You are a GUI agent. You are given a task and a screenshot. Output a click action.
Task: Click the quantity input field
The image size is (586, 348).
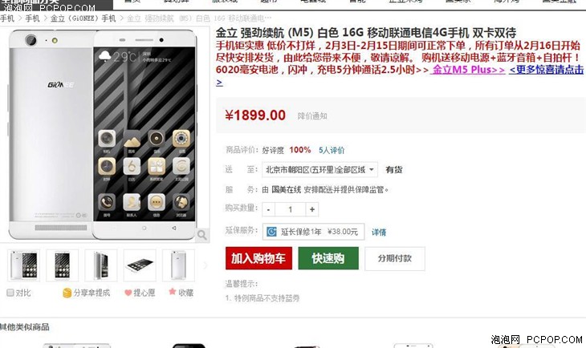pos(291,209)
